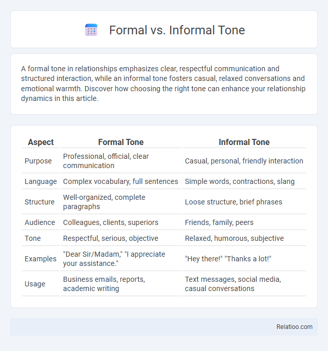The height and width of the screenshot is (351, 328).
Task: Click the 'Language' row label
Action: pos(41,181)
